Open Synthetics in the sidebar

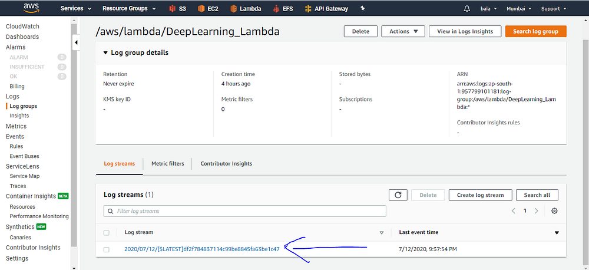pos(20,227)
